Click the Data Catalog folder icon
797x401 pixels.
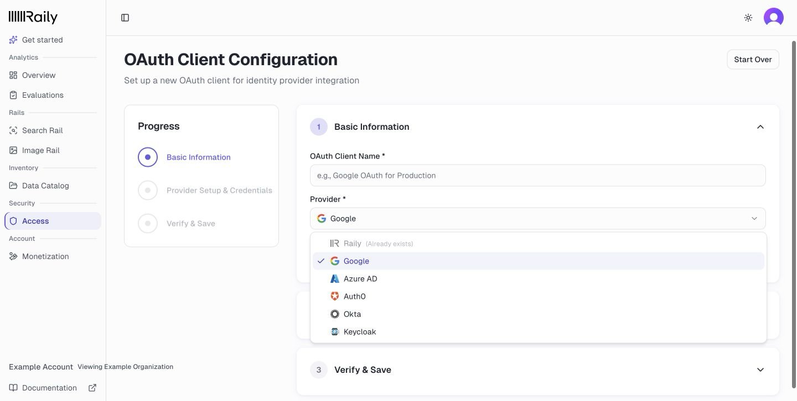pos(13,186)
